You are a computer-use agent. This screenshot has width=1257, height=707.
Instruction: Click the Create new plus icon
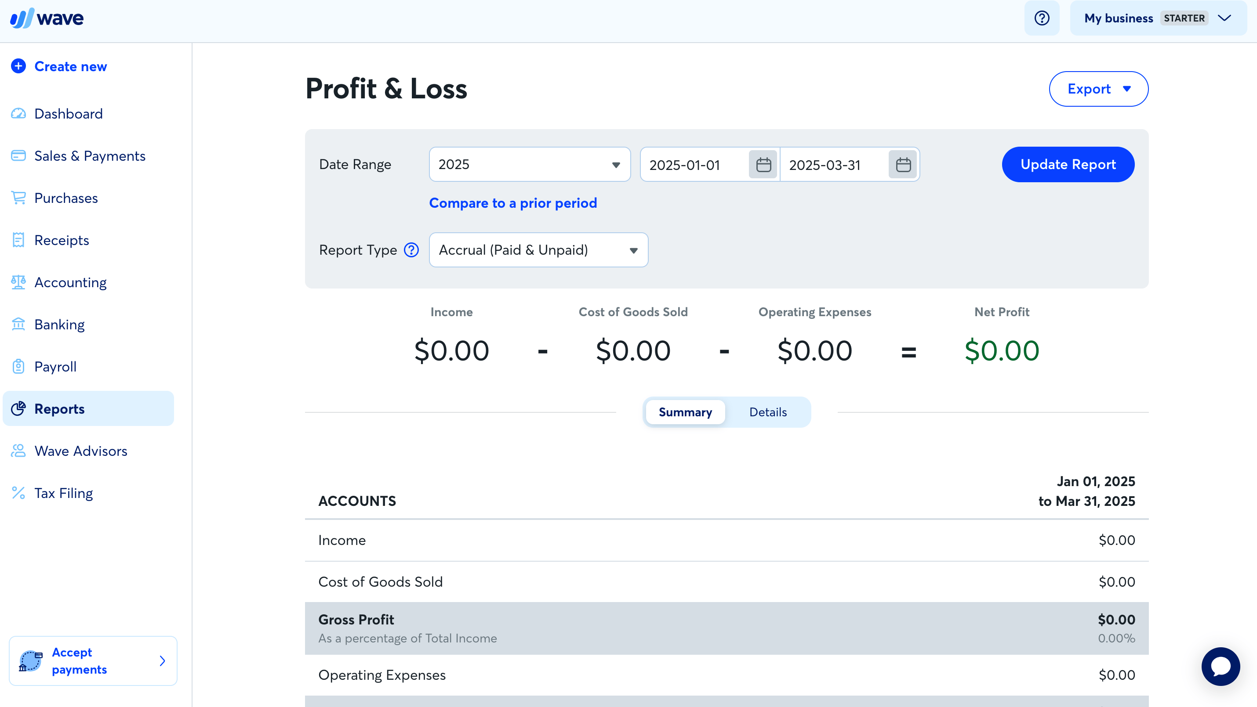18,66
